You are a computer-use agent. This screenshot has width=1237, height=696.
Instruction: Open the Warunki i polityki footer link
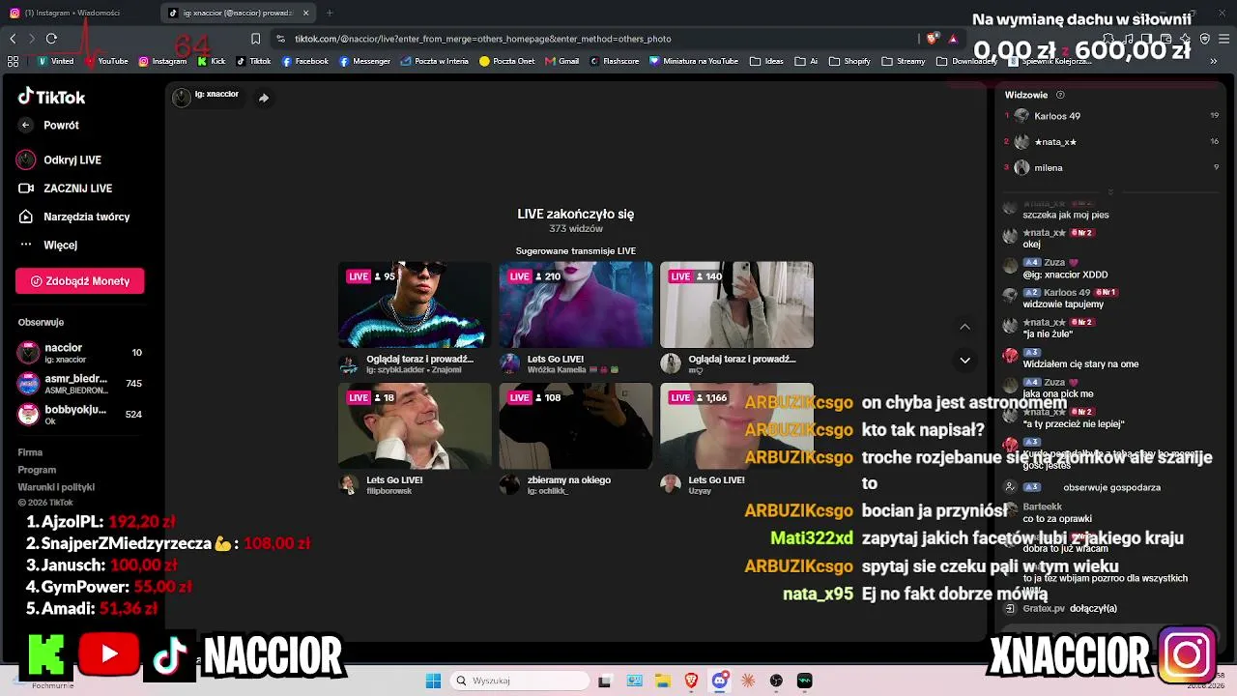coord(56,487)
